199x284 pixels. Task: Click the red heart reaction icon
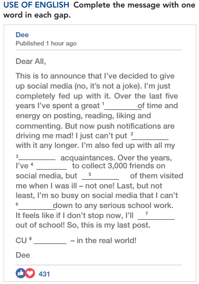pos(30,273)
